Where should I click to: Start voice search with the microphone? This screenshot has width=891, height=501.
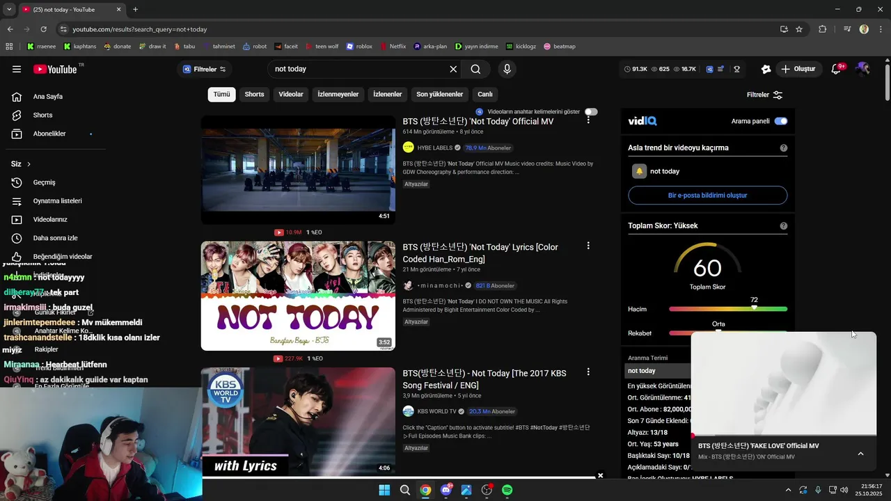pos(507,69)
